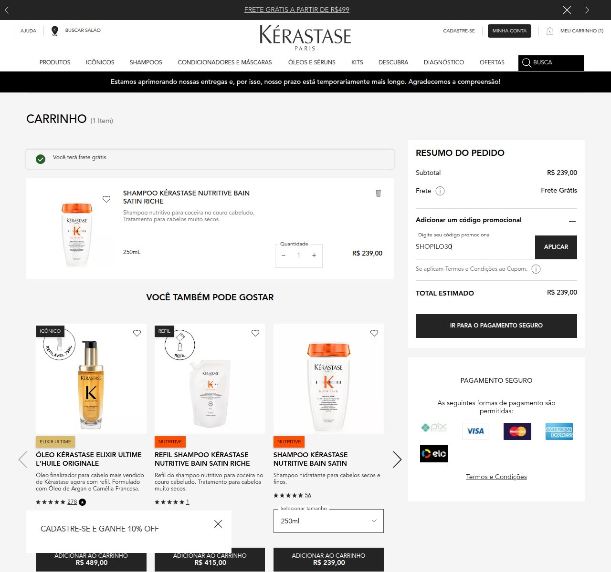Click the Busca search field
This screenshot has height=572, width=611.
551,63
